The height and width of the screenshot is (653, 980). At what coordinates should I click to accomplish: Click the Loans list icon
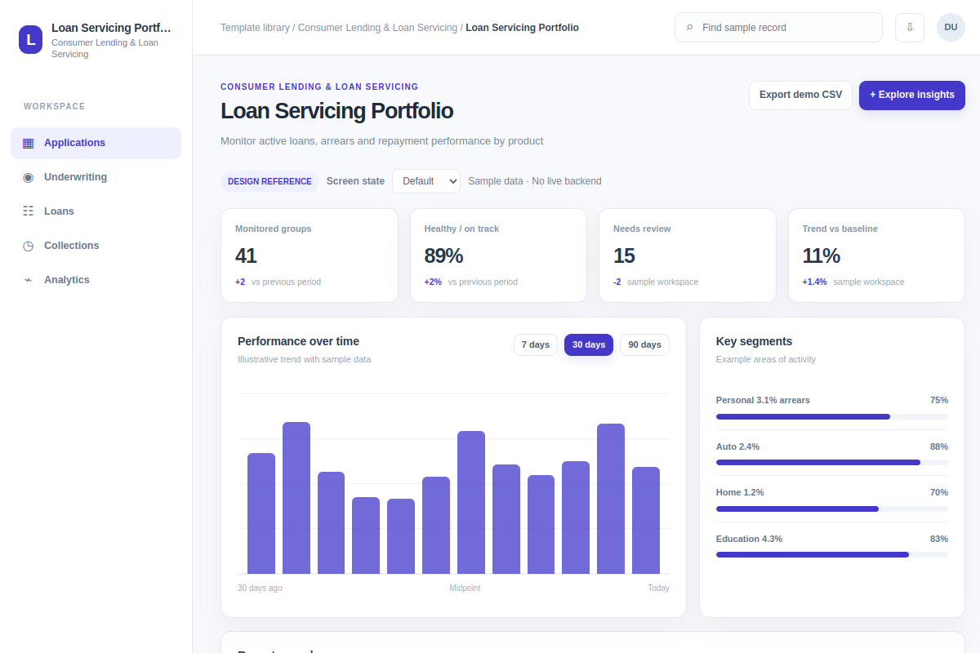(x=28, y=211)
